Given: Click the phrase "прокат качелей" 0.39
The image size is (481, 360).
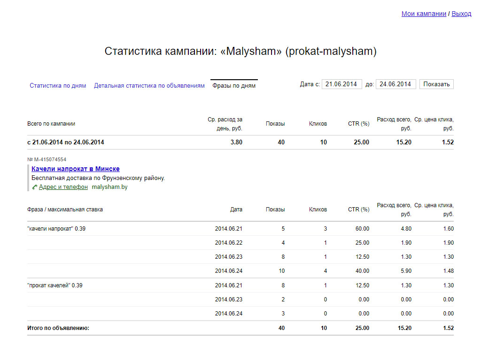Looking at the screenshot, I should pyautogui.click(x=54, y=285).
